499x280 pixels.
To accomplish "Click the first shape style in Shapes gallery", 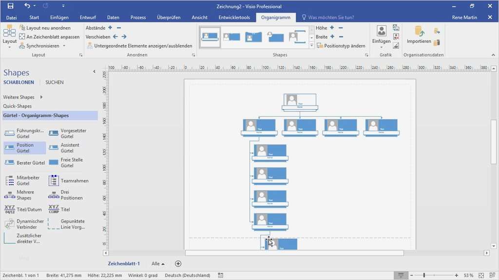I will pyautogui.click(x=209, y=36).
